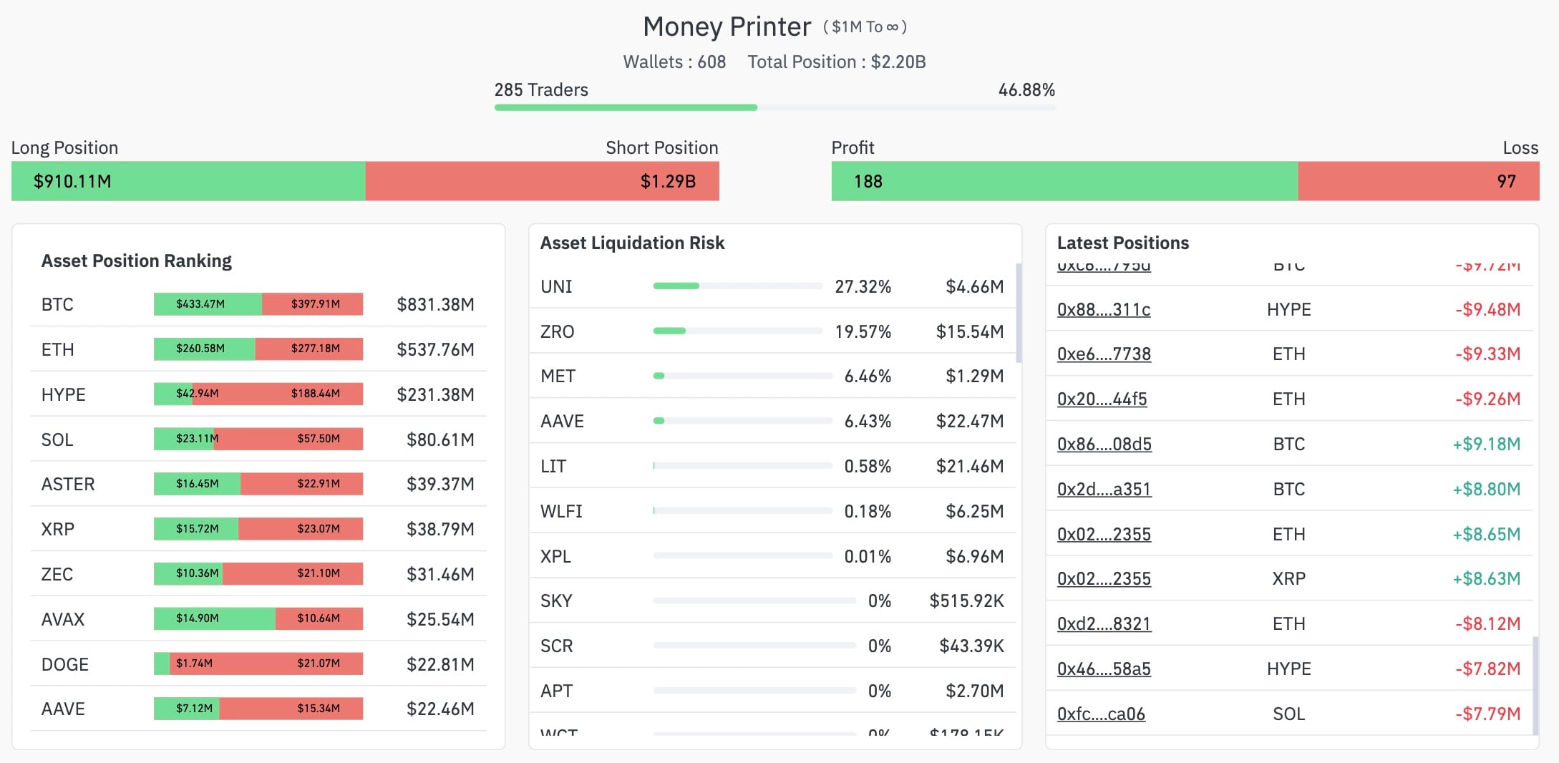Click the Asset Liquidation Risk title
The width and height of the screenshot is (1559, 763).
(632, 243)
